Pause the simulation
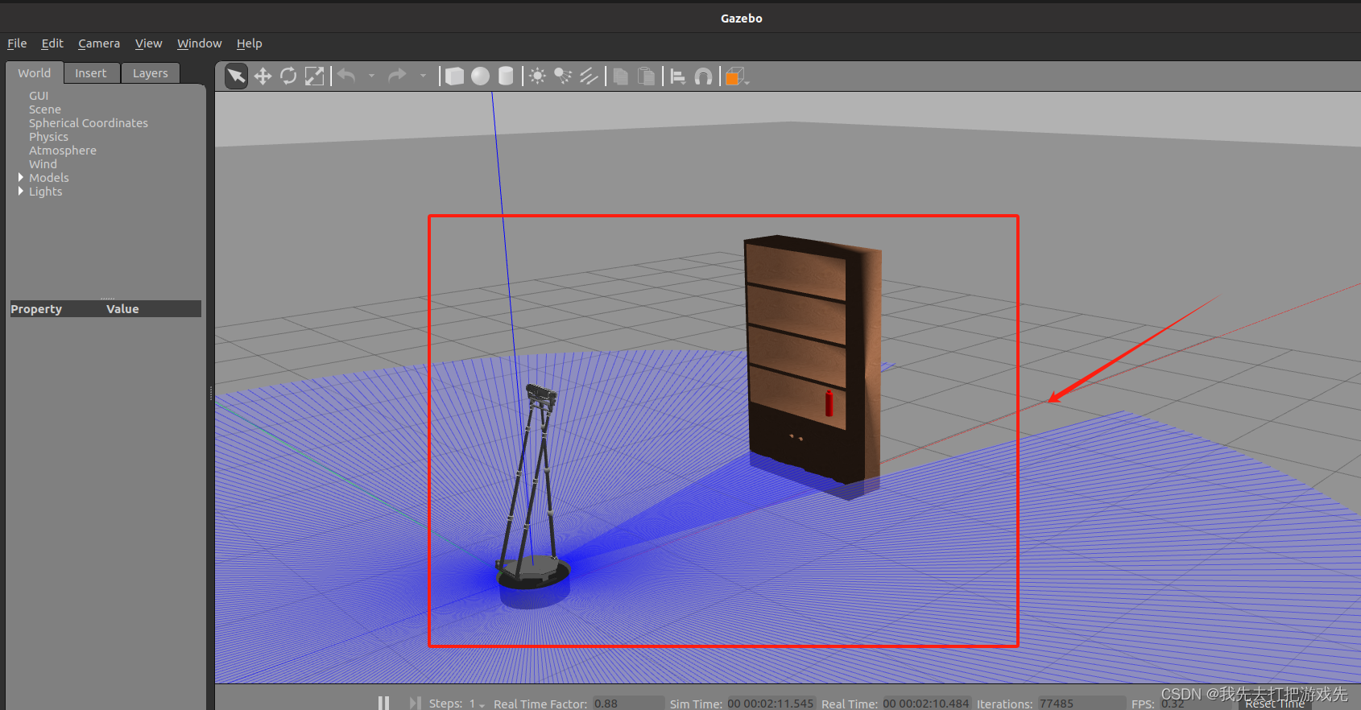The width and height of the screenshot is (1361, 710). (383, 703)
